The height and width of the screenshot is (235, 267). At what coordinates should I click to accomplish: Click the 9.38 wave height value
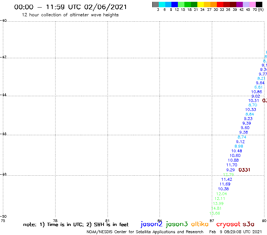[x=244, y=132]
